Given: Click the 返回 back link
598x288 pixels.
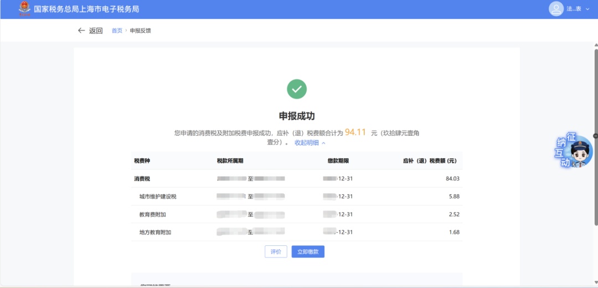Looking at the screenshot, I should pyautogui.click(x=96, y=30).
